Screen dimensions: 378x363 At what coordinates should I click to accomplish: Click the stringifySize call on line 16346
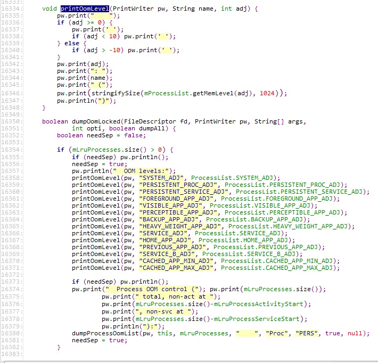pos(116,93)
